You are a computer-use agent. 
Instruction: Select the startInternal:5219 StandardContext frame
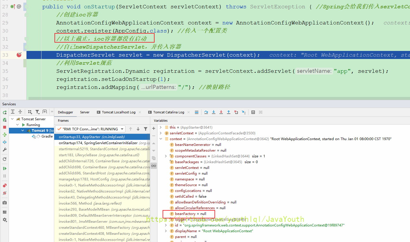click(x=88, y=149)
